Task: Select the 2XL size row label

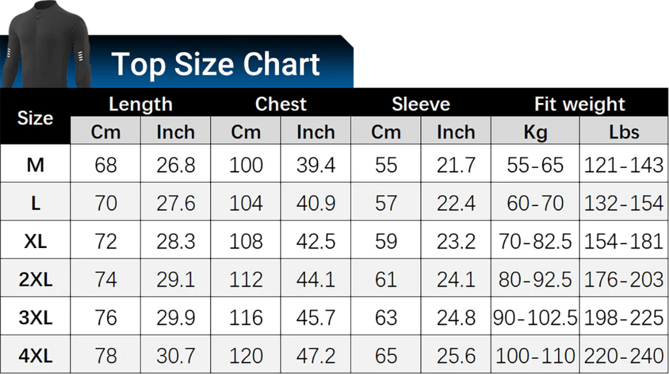Action: click(x=35, y=279)
